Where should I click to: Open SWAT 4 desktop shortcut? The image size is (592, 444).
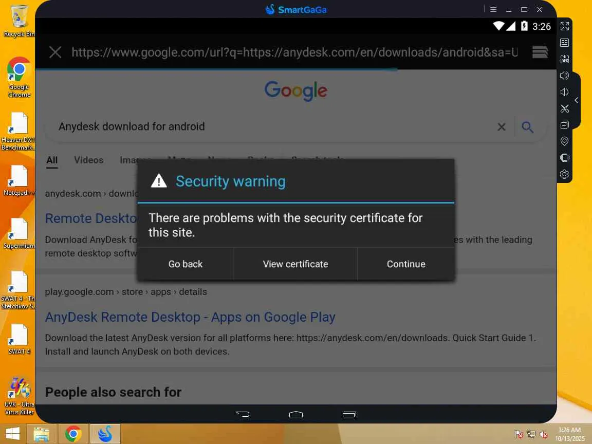(x=19, y=339)
